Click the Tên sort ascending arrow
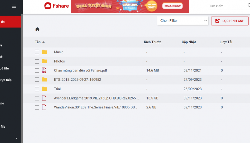 pyautogui.click(x=44, y=42)
